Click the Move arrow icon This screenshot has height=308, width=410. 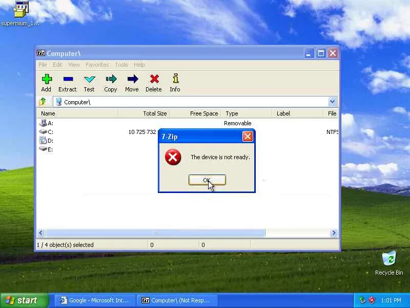(133, 79)
